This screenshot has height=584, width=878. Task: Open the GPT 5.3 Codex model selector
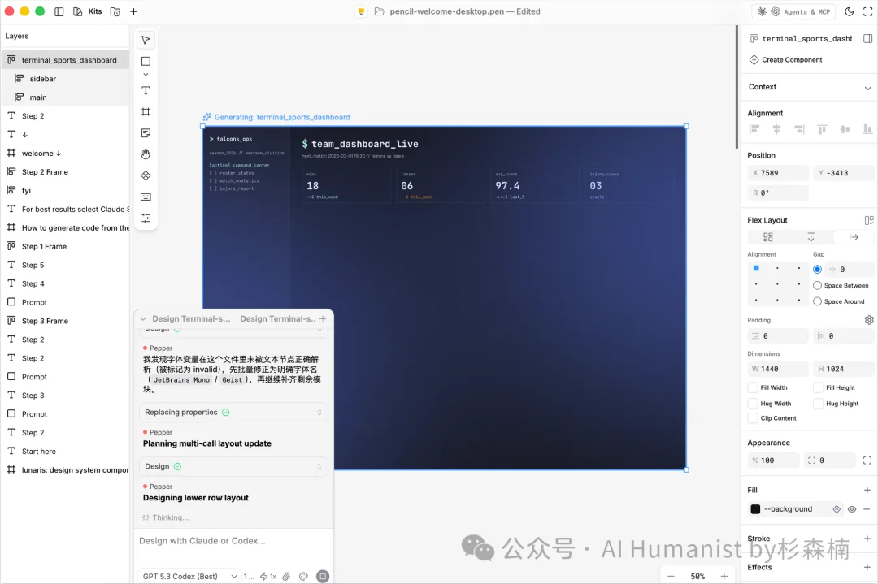click(x=188, y=576)
